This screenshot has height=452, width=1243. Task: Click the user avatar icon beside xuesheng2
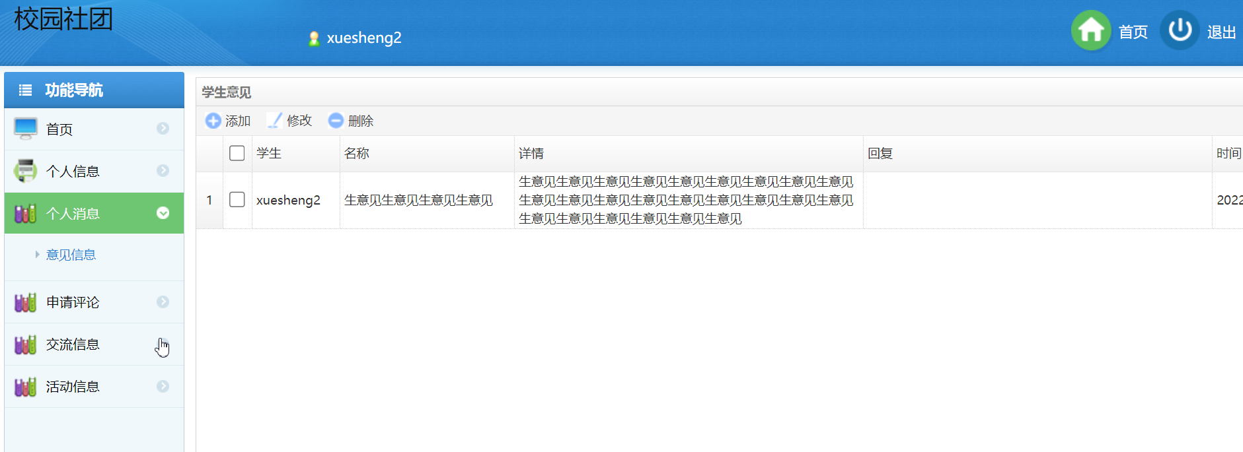coord(315,38)
